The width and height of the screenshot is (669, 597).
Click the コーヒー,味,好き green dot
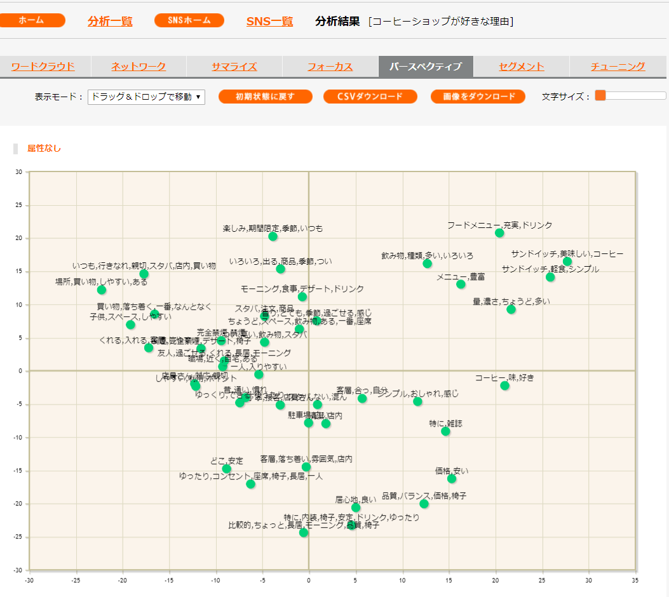pyautogui.click(x=504, y=386)
